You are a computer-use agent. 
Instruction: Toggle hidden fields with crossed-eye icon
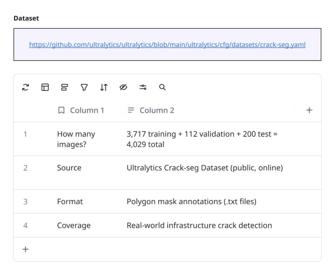123,87
